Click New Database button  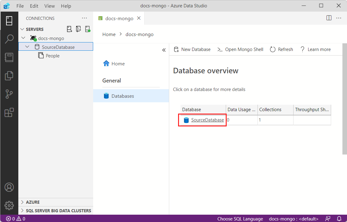tap(192, 49)
